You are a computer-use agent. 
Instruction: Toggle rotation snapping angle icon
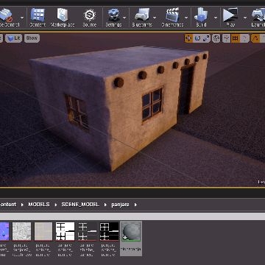tap(255, 38)
